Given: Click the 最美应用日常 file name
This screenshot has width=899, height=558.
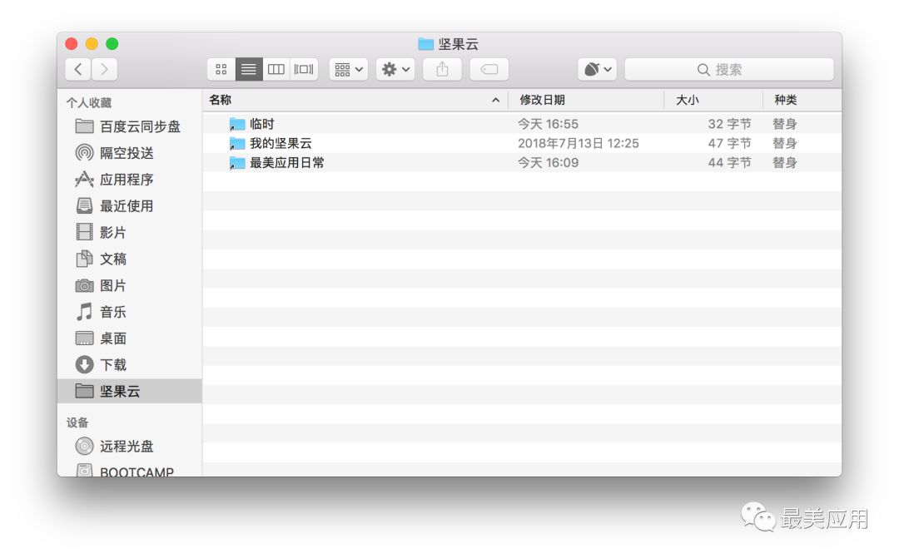Looking at the screenshot, I should tap(286, 163).
